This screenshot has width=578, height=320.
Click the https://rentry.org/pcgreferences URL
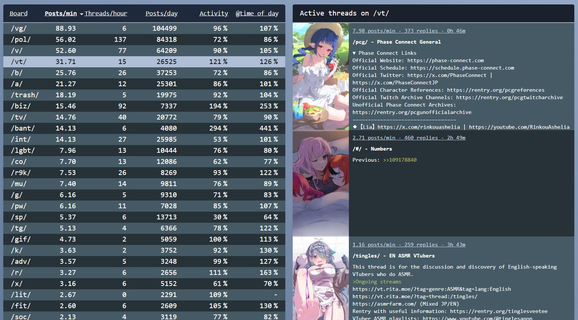tap(496, 90)
